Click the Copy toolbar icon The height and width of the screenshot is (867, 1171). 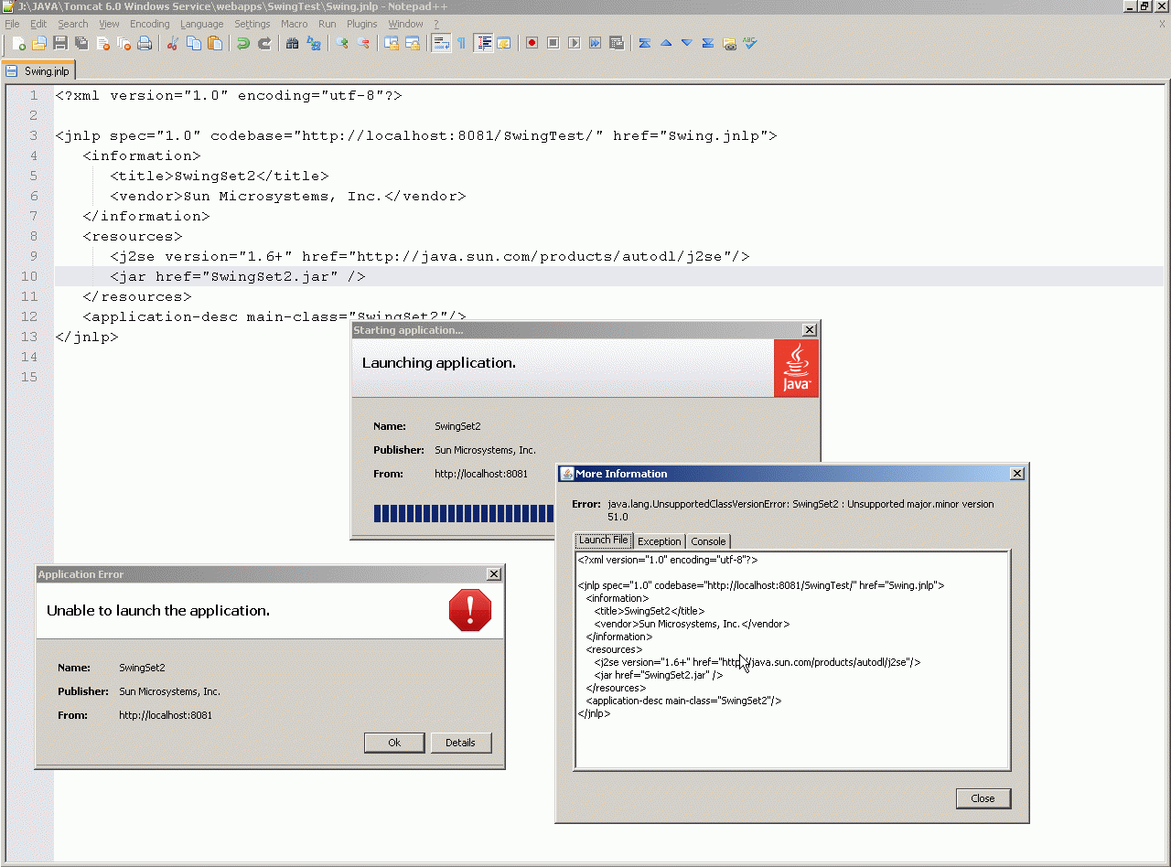(193, 43)
